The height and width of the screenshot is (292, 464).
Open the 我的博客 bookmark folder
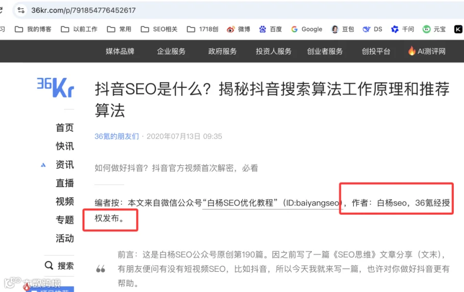pyautogui.click(x=33, y=29)
